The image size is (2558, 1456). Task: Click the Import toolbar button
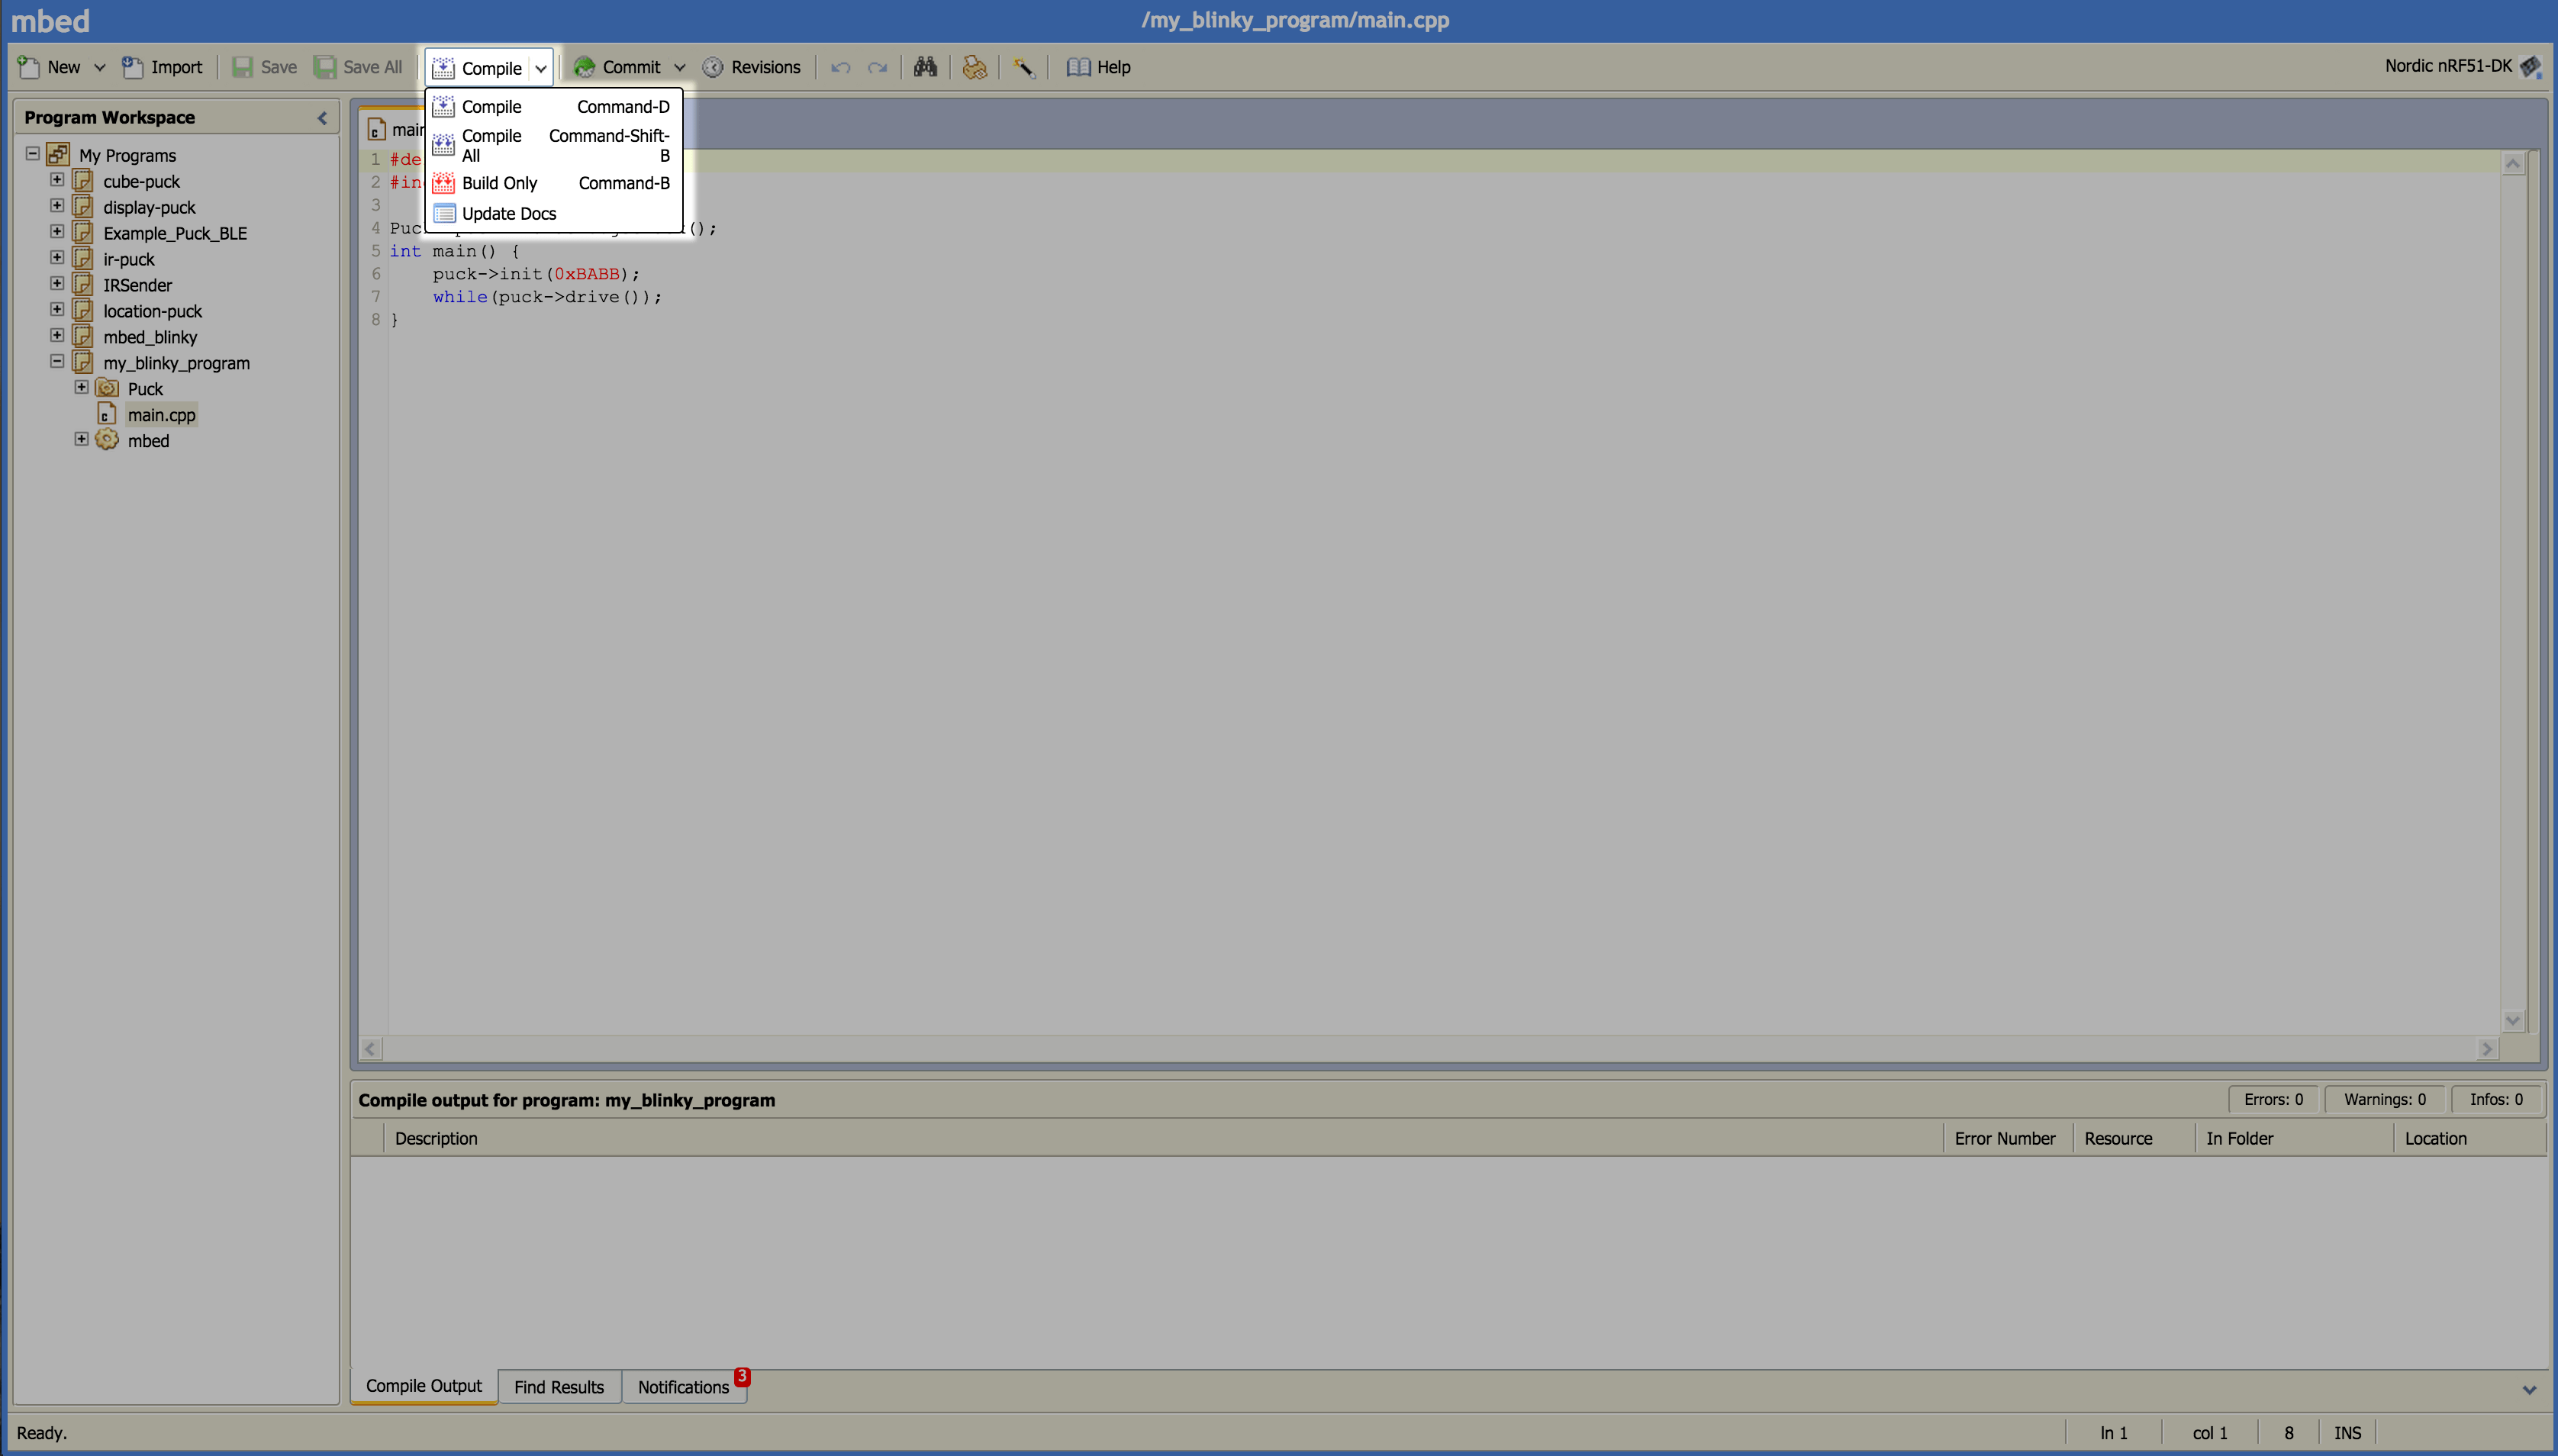(x=162, y=67)
